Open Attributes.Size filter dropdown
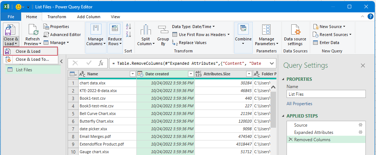This screenshot has height=155, width=376. point(249,74)
